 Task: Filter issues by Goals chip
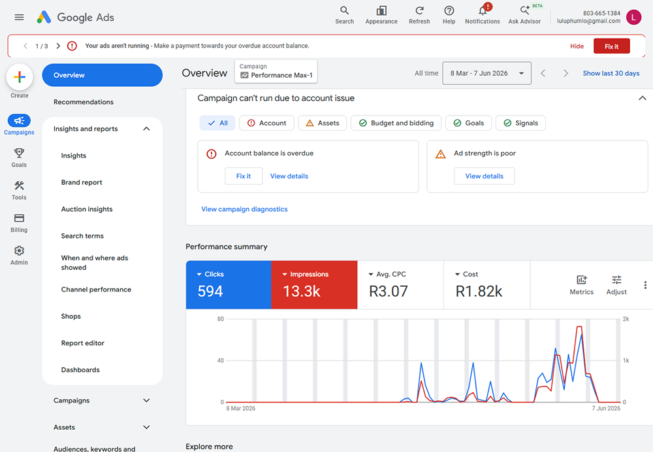tap(468, 123)
